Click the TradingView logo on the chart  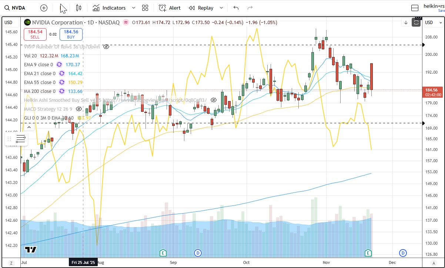[31, 249]
